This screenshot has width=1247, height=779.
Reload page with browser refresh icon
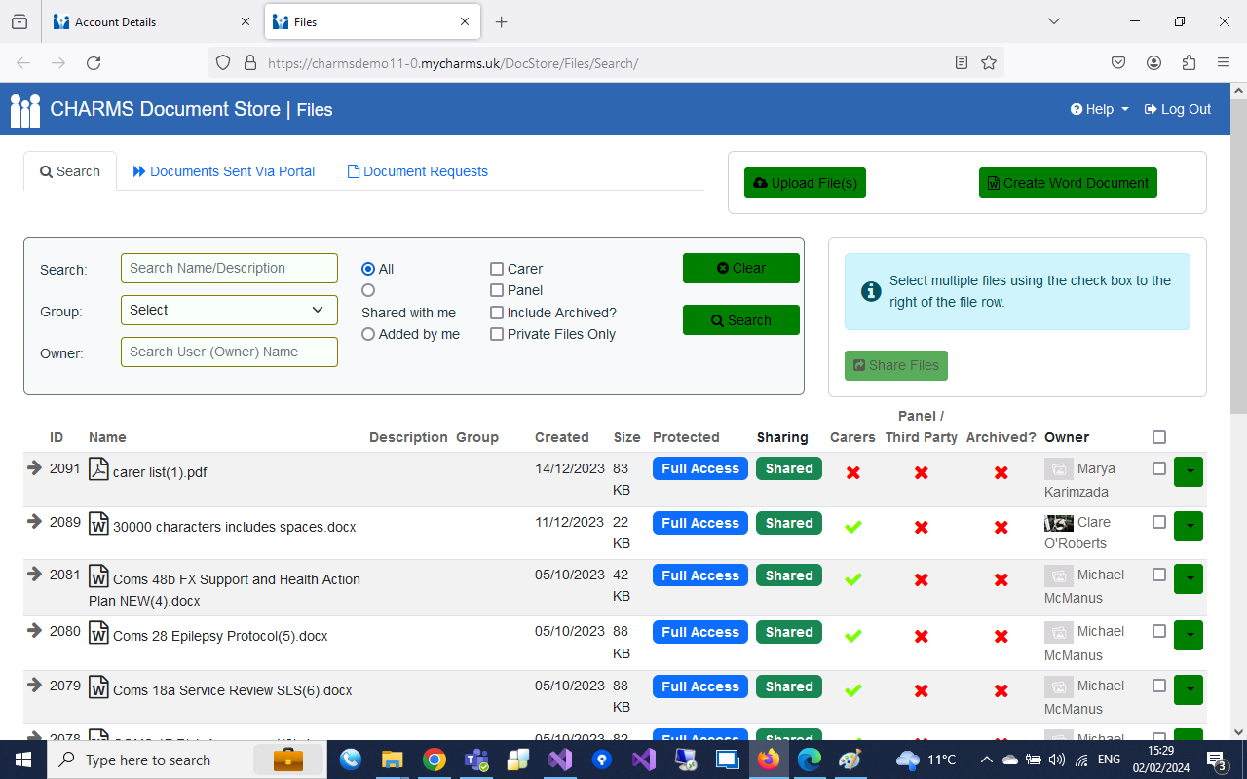click(94, 63)
